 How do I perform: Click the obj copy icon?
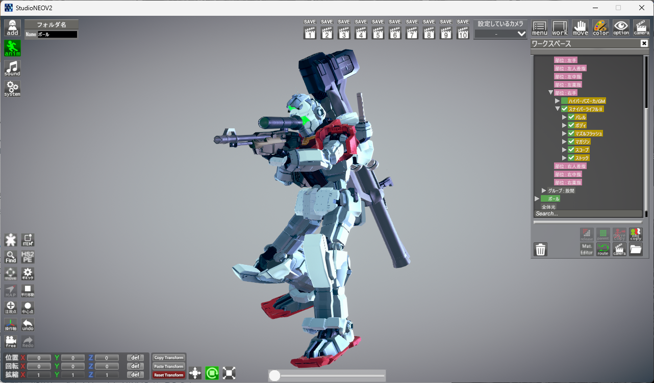coord(636,234)
